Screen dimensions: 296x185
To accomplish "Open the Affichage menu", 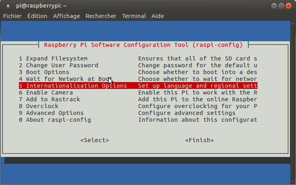I will (66, 16).
